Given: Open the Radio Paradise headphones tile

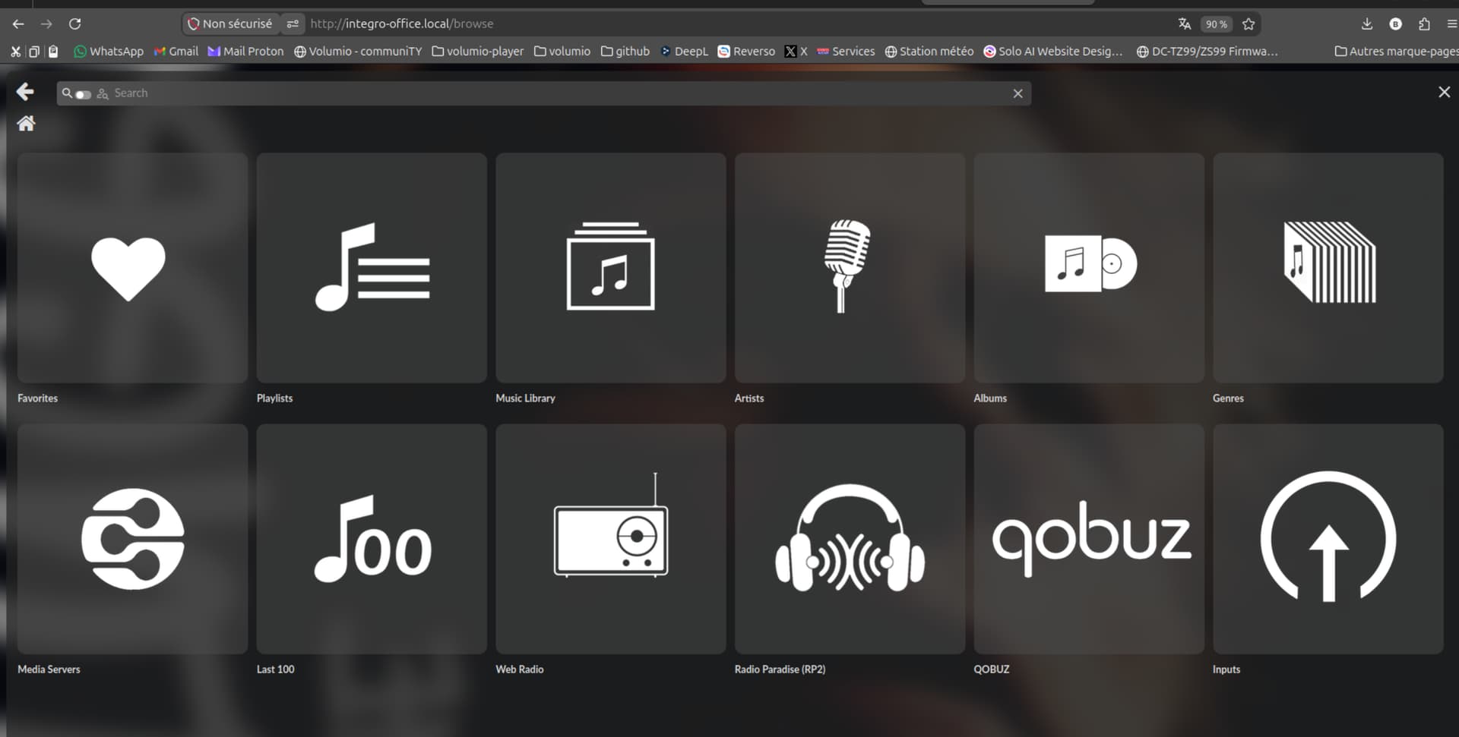Looking at the screenshot, I should (x=850, y=539).
